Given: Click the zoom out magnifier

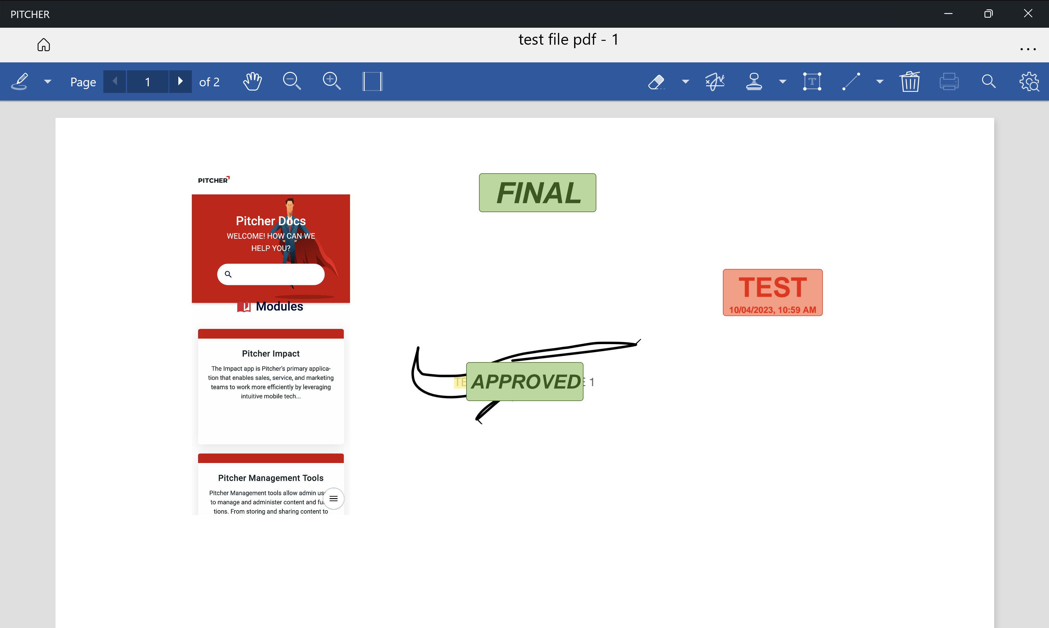Looking at the screenshot, I should click(x=292, y=81).
